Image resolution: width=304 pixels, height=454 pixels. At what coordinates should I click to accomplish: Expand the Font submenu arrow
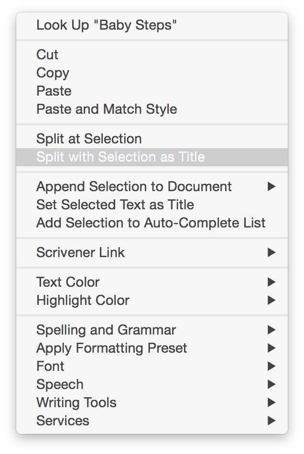click(x=271, y=367)
